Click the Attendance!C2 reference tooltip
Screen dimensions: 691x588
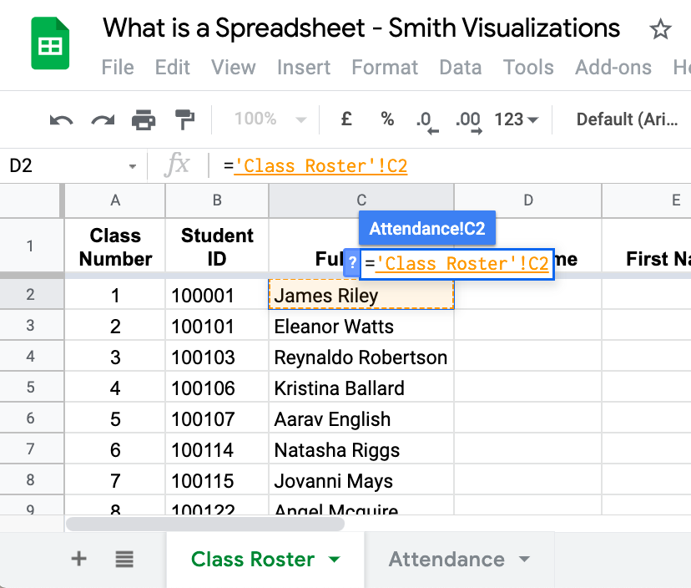[x=427, y=228]
